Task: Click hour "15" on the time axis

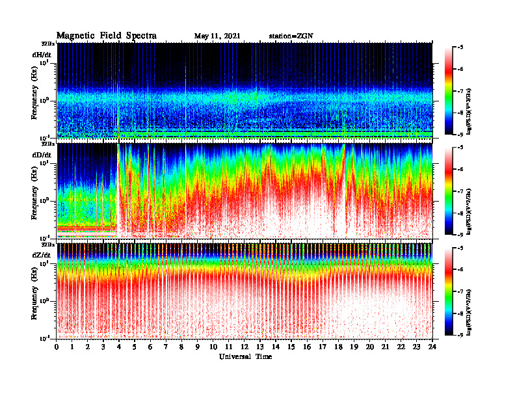Action: pos(291,347)
